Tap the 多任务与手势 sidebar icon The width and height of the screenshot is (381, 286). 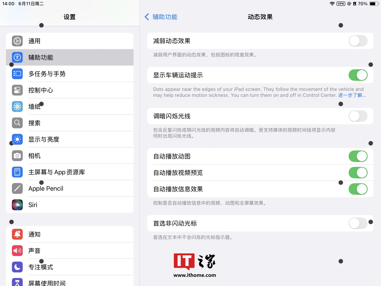17,74
